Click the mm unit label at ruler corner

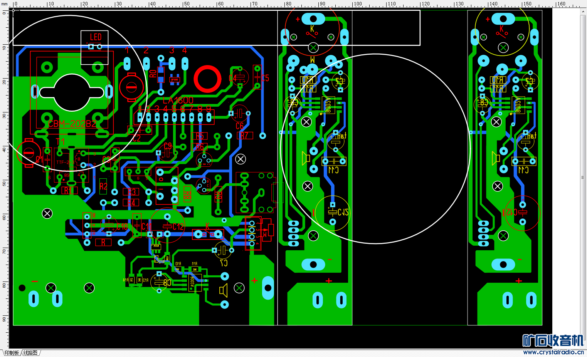tap(4, 4)
